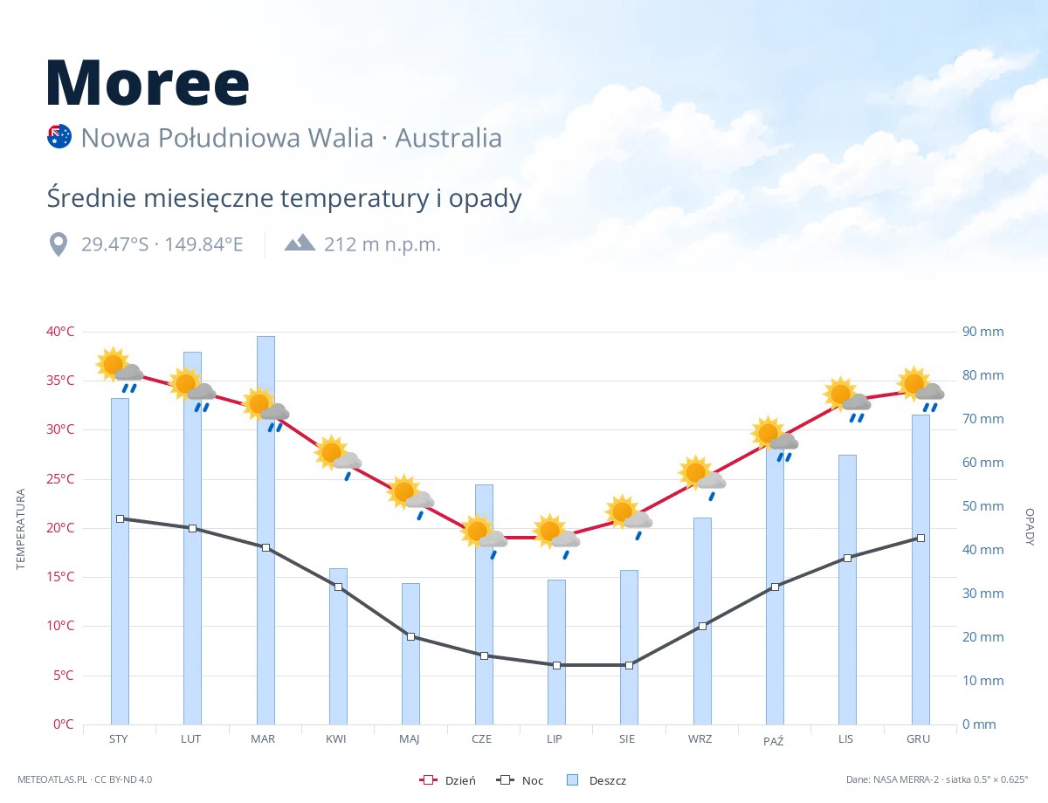Click the Australian flag icon
Image resolution: width=1048 pixels, height=803 pixels.
click(x=59, y=137)
